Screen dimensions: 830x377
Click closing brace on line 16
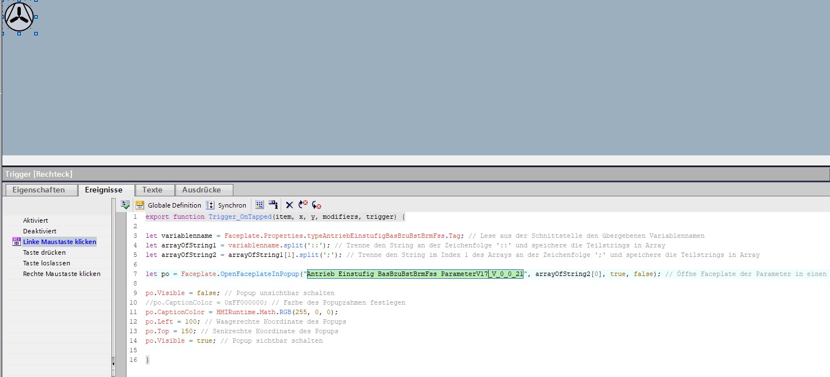[x=147, y=360]
